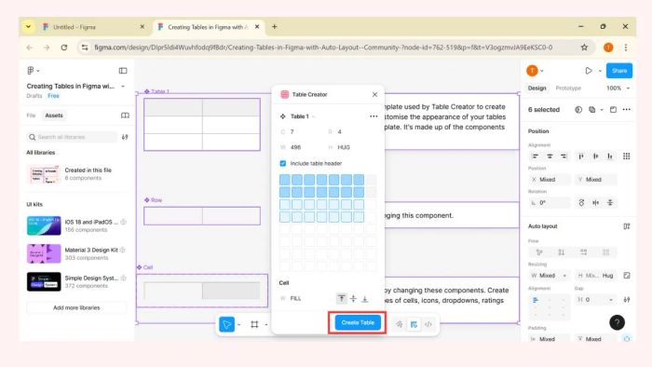The image size is (652, 367).
Task: Toggle the sidebar panel layout icon
Action: (x=123, y=71)
